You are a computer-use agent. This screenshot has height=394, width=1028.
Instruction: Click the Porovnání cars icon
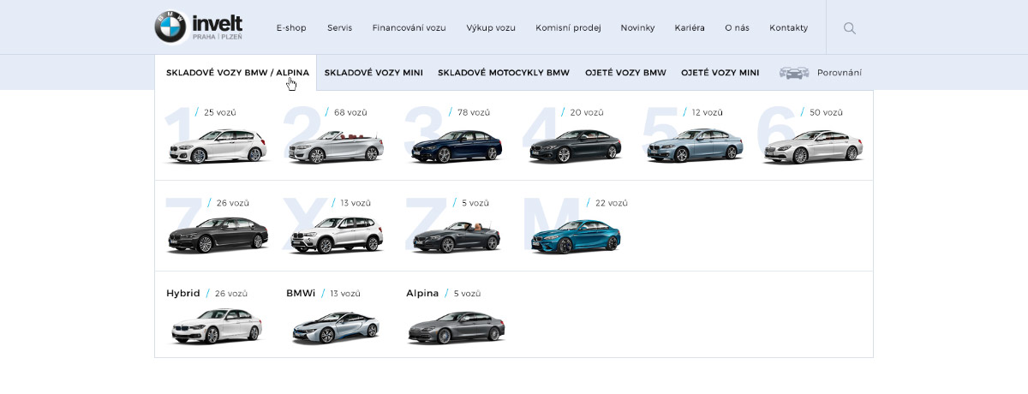[794, 73]
